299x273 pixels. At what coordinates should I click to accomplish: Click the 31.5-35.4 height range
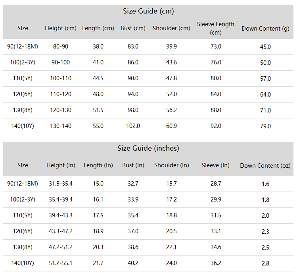coord(61,184)
